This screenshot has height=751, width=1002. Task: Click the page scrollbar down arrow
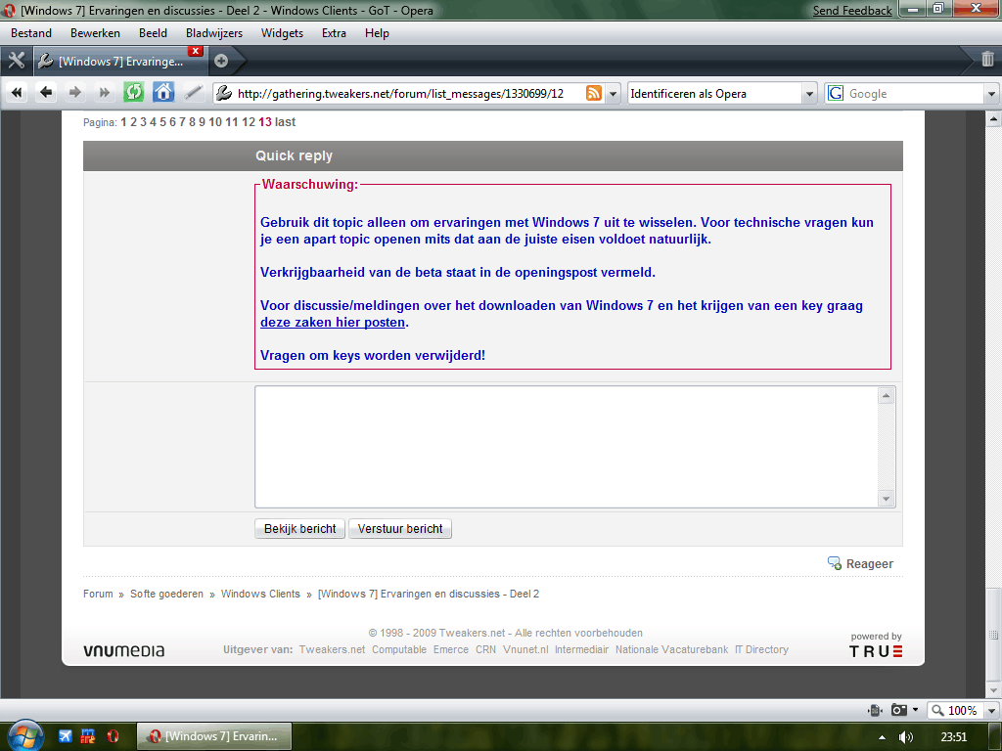(x=993, y=690)
